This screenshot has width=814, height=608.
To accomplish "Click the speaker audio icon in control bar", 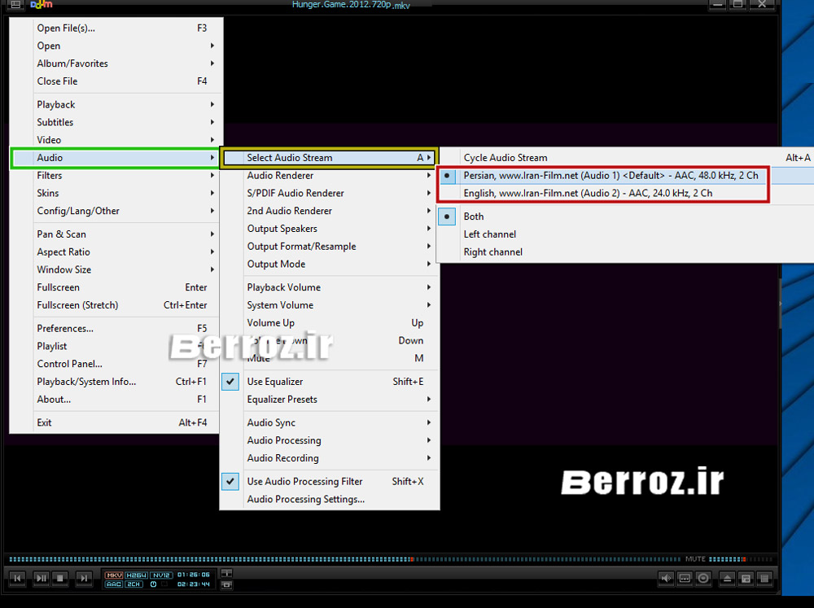I will (x=667, y=579).
